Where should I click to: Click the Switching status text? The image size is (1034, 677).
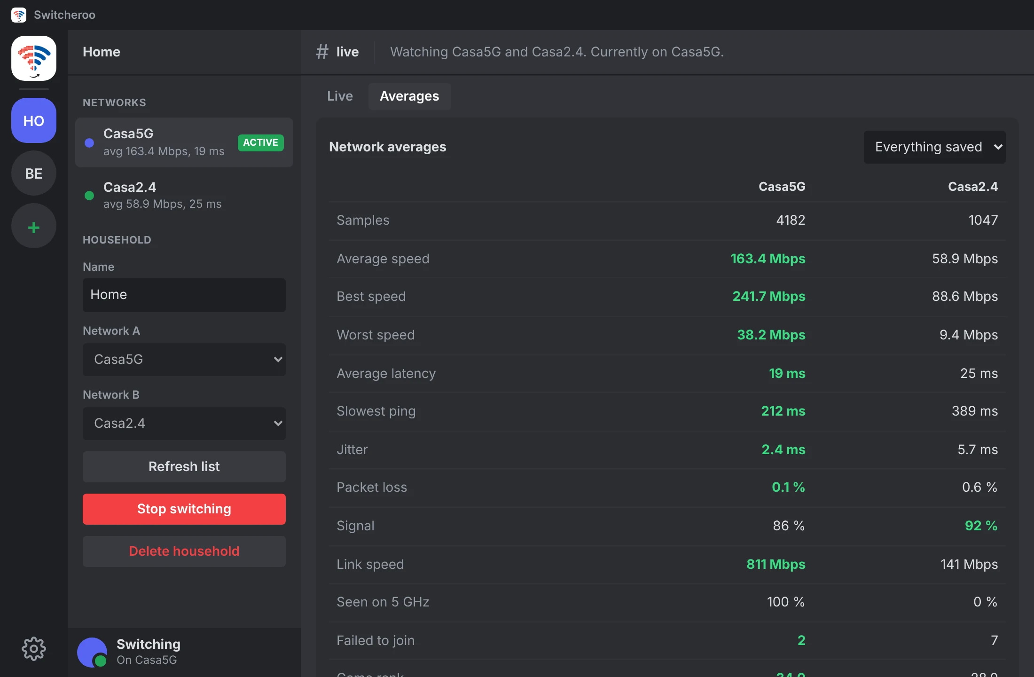click(x=149, y=644)
